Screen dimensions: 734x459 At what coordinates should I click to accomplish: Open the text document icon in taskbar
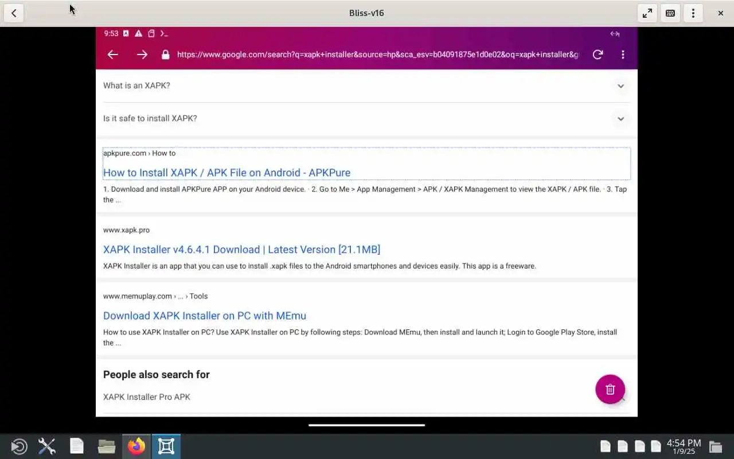click(x=77, y=446)
